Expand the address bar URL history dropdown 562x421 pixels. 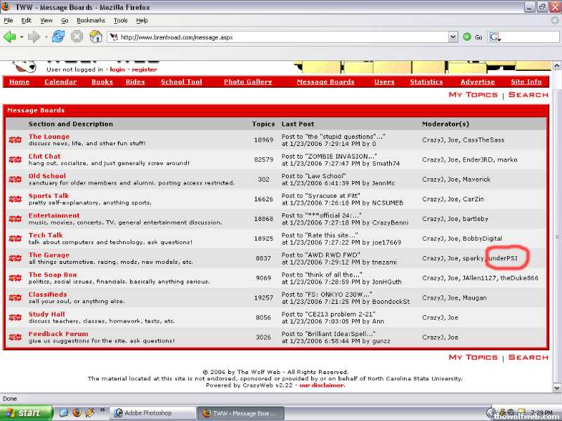click(453, 37)
